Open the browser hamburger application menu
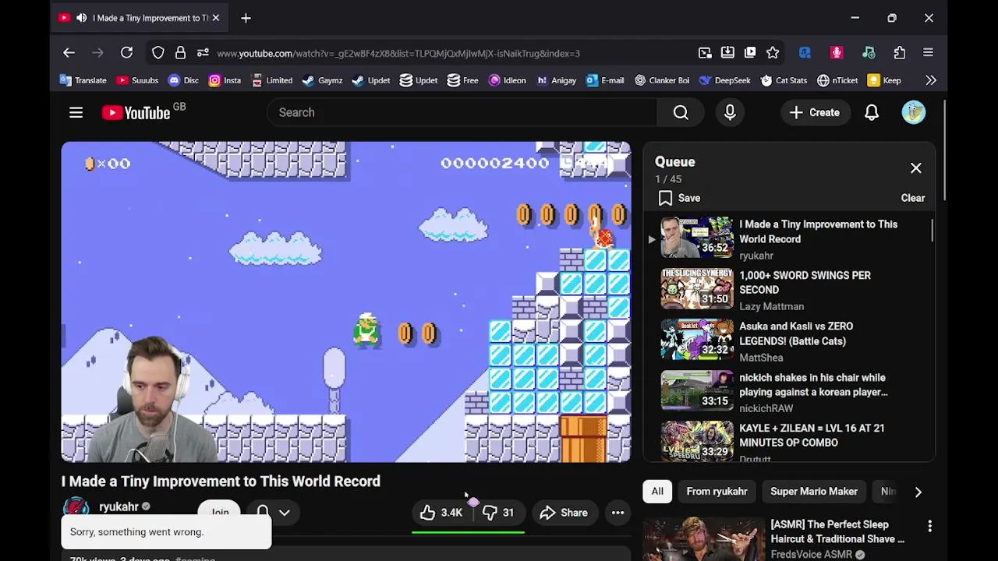 point(928,53)
